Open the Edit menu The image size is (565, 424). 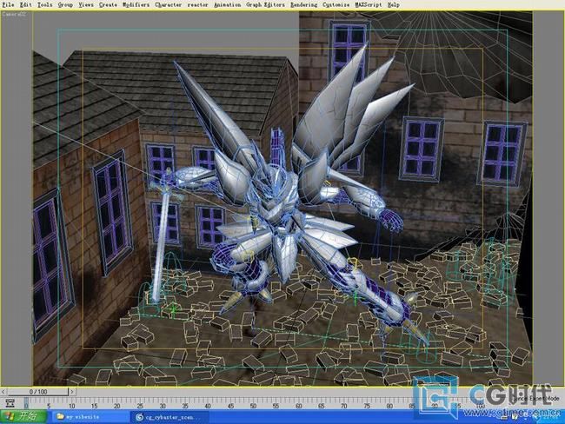[x=25, y=4]
